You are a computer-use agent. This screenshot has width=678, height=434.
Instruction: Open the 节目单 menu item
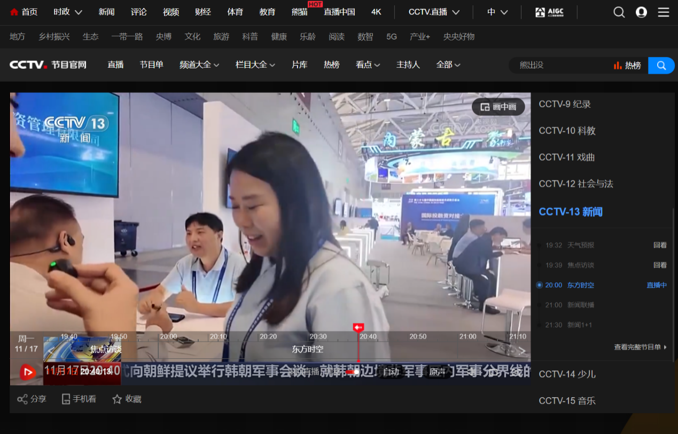[x=151, y=65]
